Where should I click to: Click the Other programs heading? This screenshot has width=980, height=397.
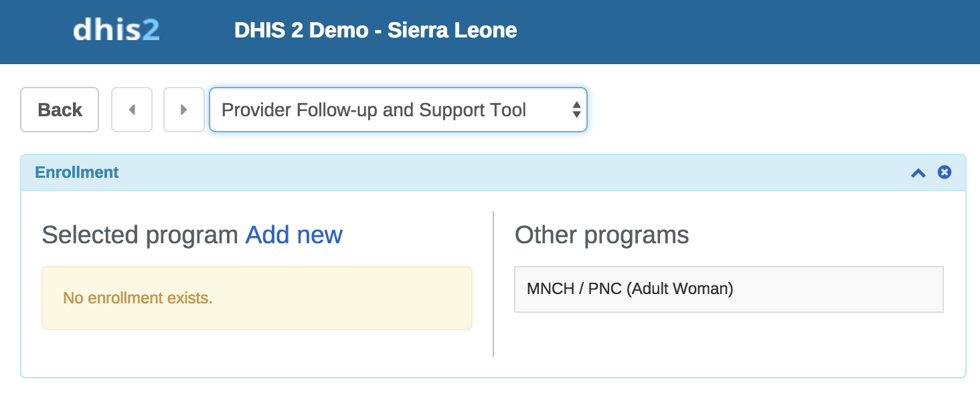coord(602,235)
